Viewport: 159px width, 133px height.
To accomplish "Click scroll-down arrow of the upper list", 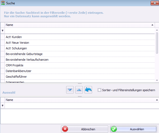I will coord(157,80).
